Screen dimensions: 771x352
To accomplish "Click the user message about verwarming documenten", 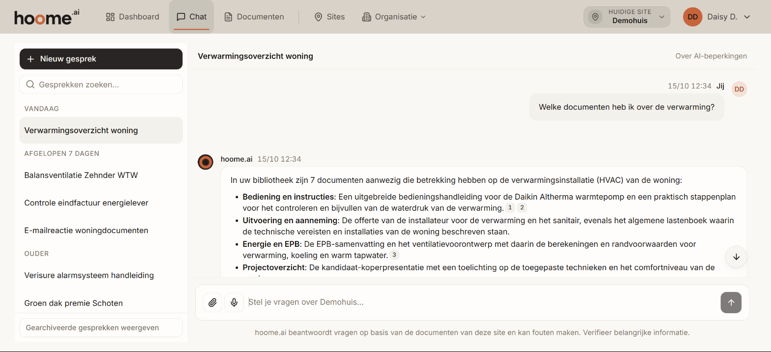I will pos(626,107).
